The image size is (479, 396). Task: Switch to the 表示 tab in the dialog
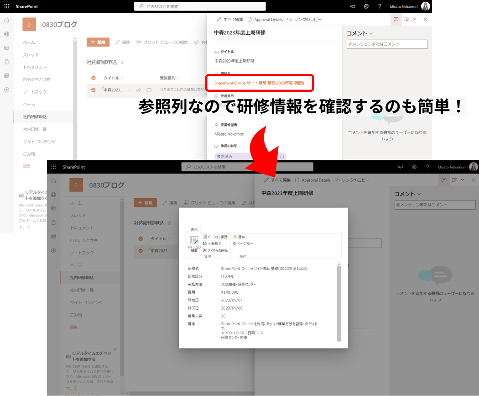coord(194,230)
